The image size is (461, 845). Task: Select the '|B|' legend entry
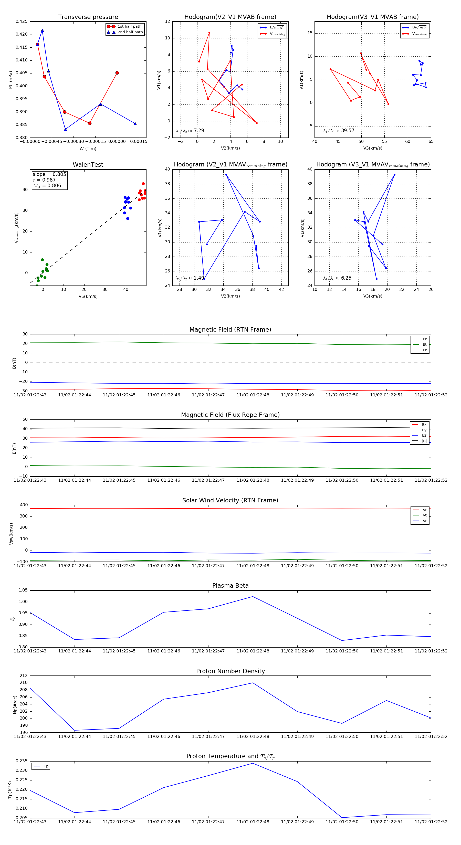(x=420, y=441)
